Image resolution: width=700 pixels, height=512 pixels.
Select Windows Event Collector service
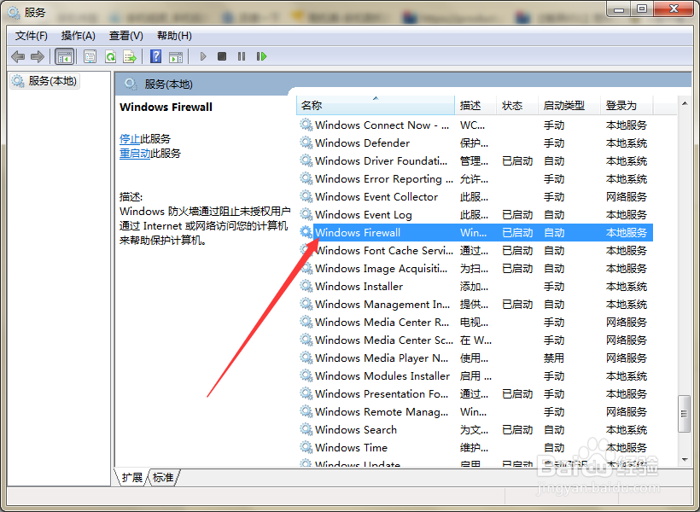click(475, 196)
